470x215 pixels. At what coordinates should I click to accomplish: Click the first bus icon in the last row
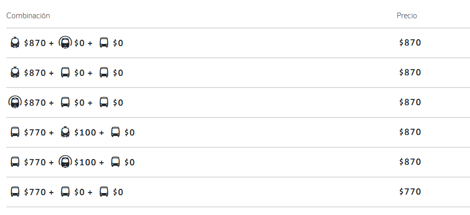pyautogui.click(x=15, y=192)
